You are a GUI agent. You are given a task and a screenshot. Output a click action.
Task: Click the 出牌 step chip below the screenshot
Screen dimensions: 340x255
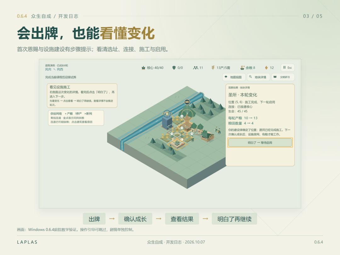(94, 219)
